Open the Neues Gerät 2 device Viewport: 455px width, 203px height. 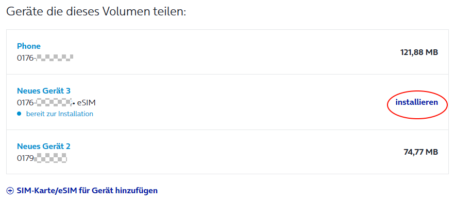click(x=43, y=146)
